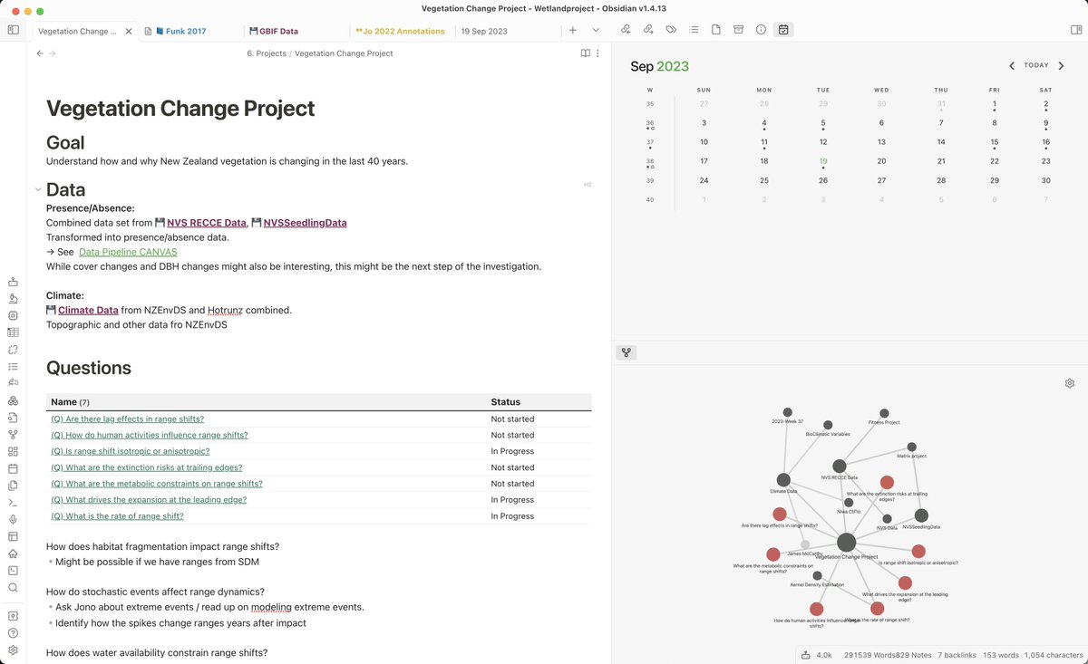The height and width of the screenshot is (664, 1088).
Task: Open the graph settings gear
Action: click(x=1070, y=383)
